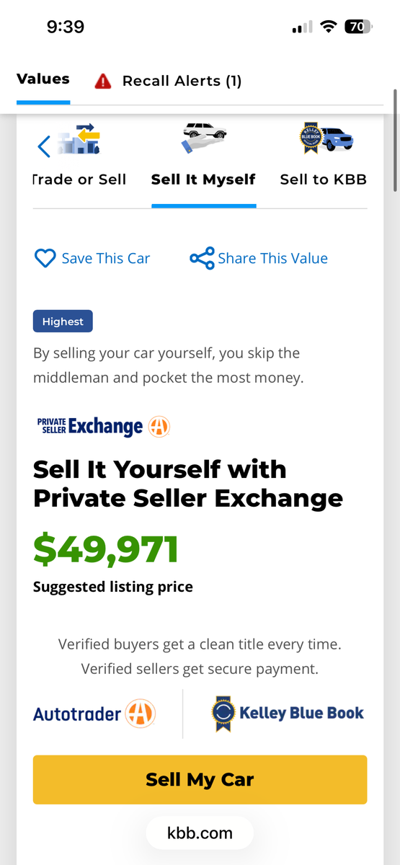This screenshot has height=865, width=400.
Task: Switch to the Values tab
Action: 43,79
